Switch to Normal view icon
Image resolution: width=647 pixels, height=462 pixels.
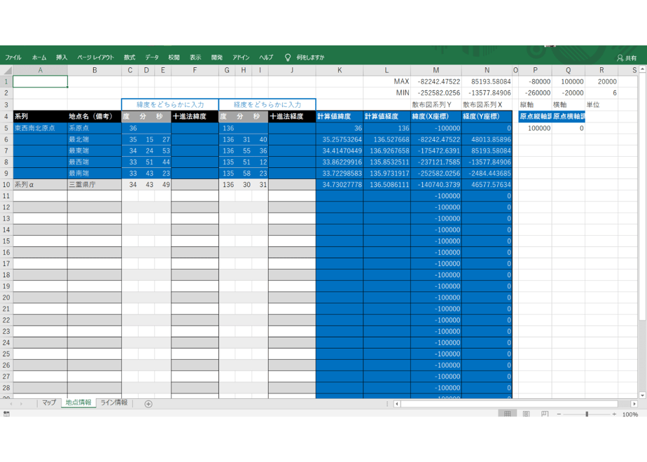[508, 414]
